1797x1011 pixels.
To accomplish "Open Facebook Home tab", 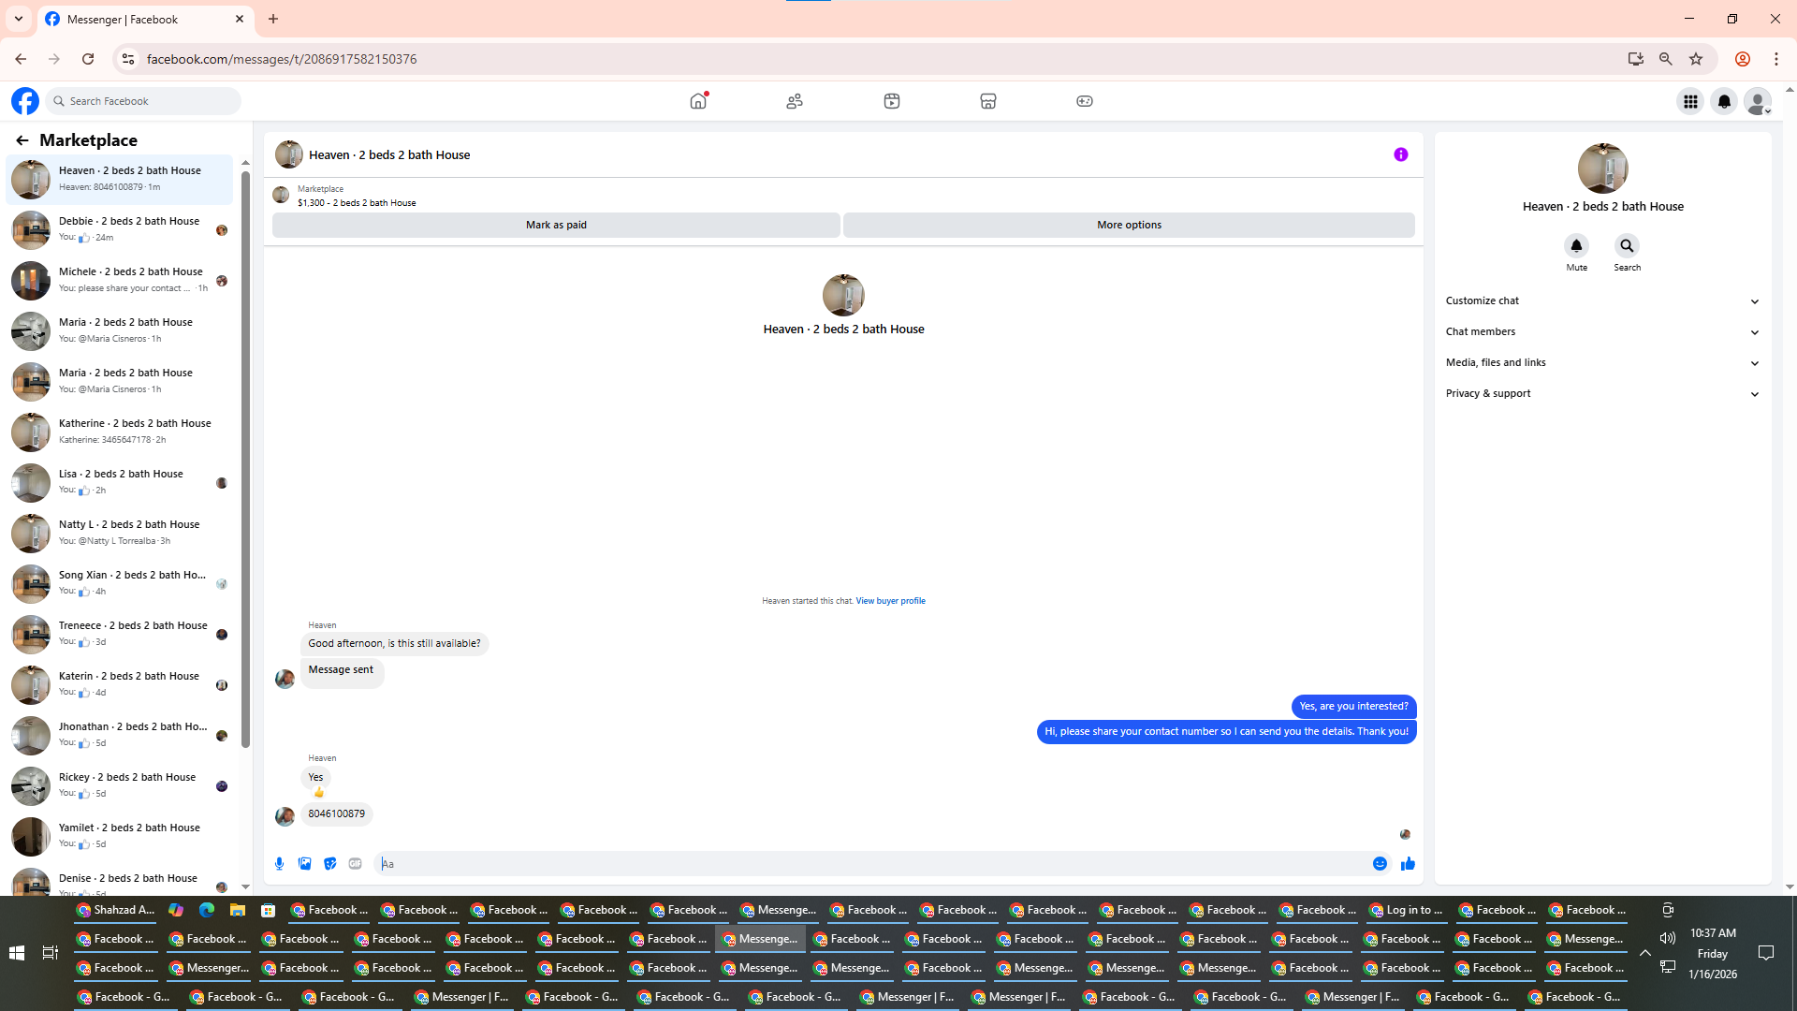I will point(698,101).
